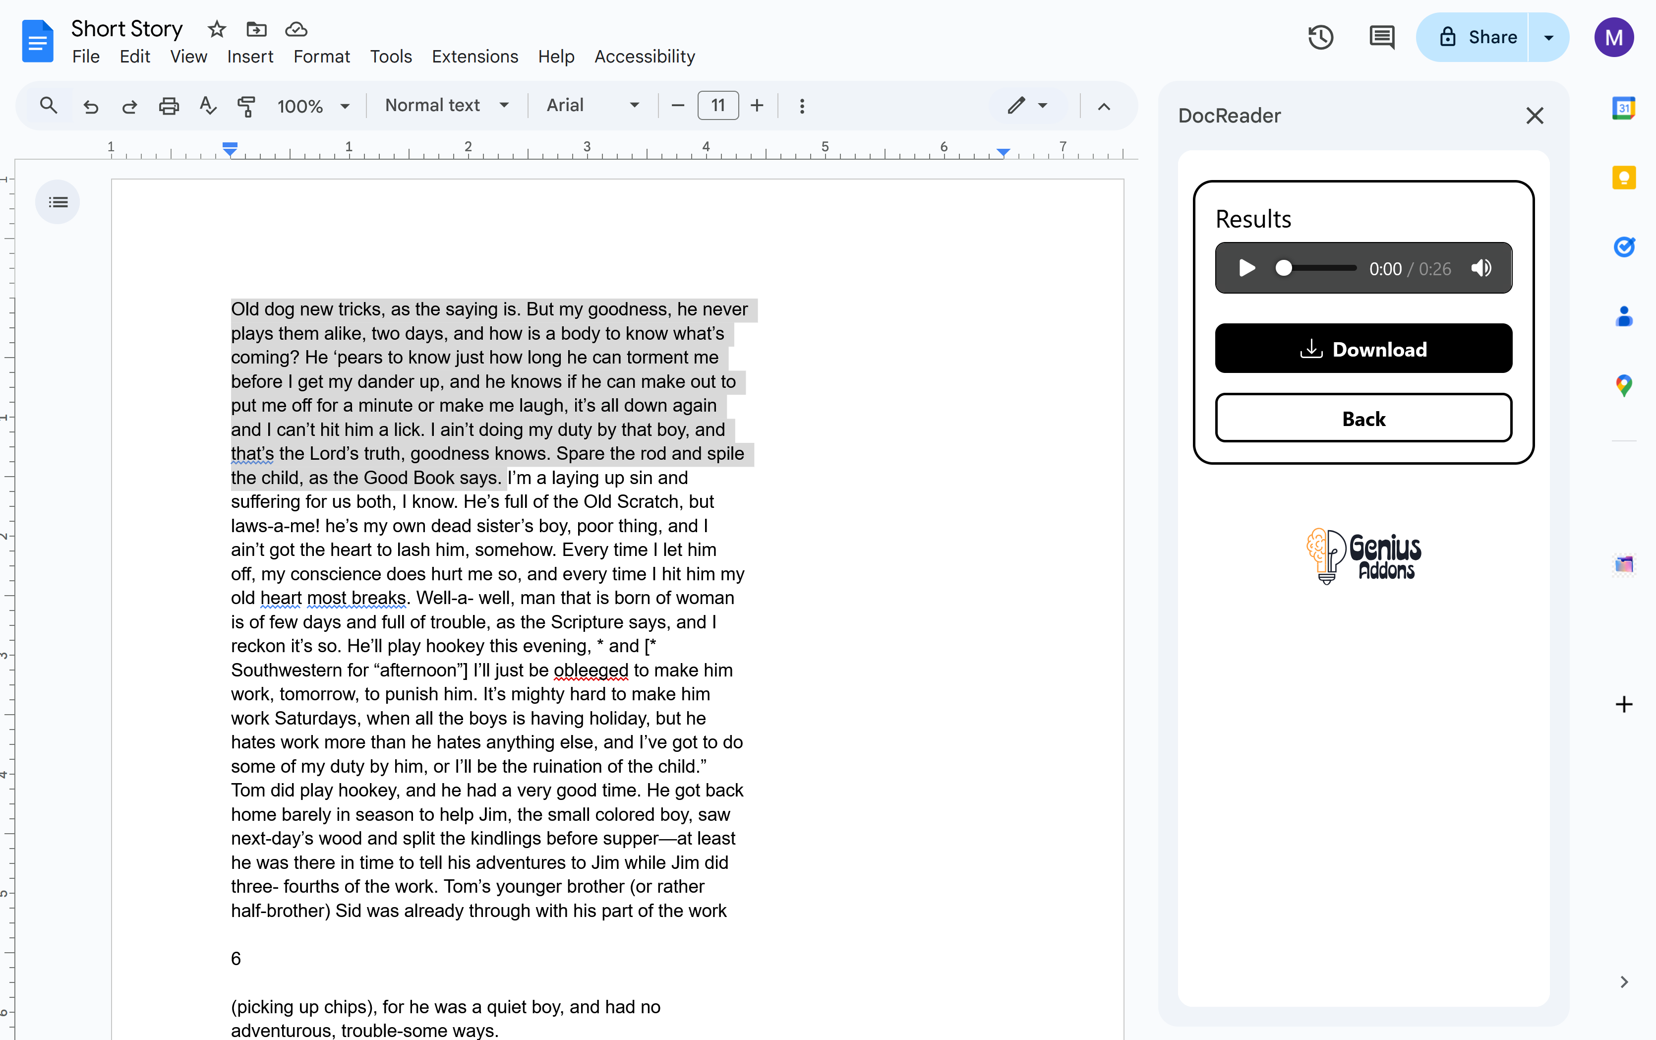Move document to folder icon
1656x1040 pixels.
tap(256, 29)
